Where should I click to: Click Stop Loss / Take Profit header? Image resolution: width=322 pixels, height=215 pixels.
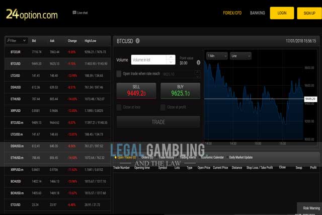tap(260, 168)
